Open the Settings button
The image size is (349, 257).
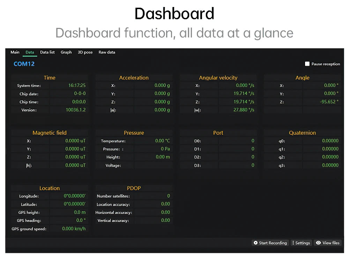tap(301, 243)
